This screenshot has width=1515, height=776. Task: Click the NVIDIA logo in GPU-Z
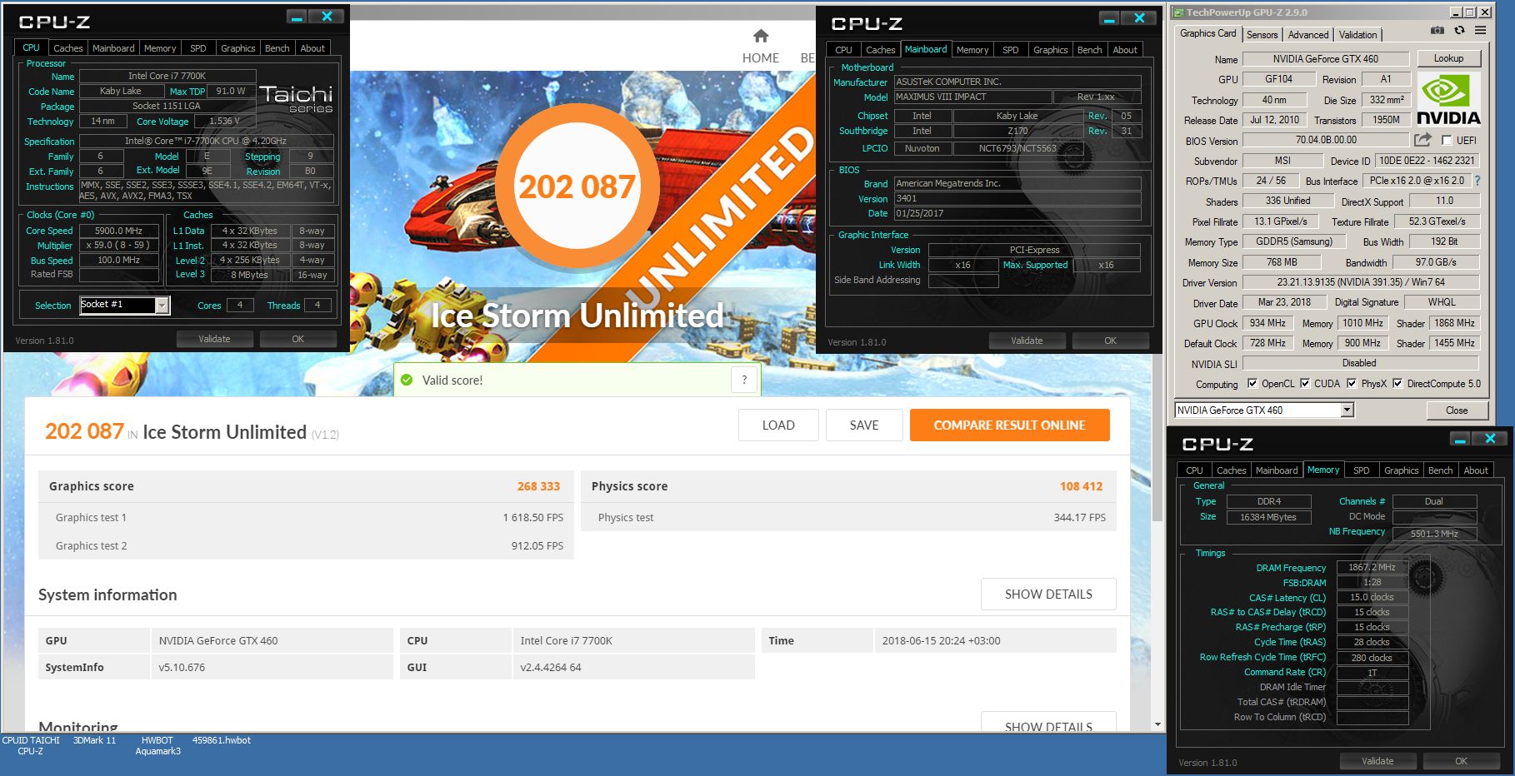pyautogui.click(x=1448, y=98)
